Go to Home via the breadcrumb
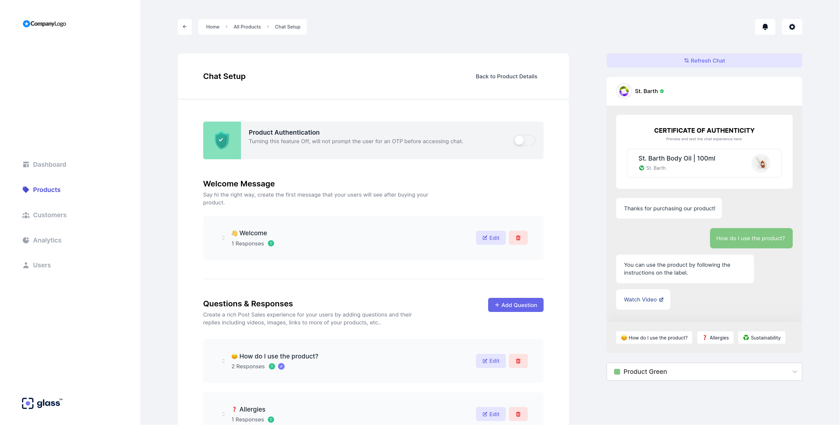840x425 pixels. tap(213, 27)
